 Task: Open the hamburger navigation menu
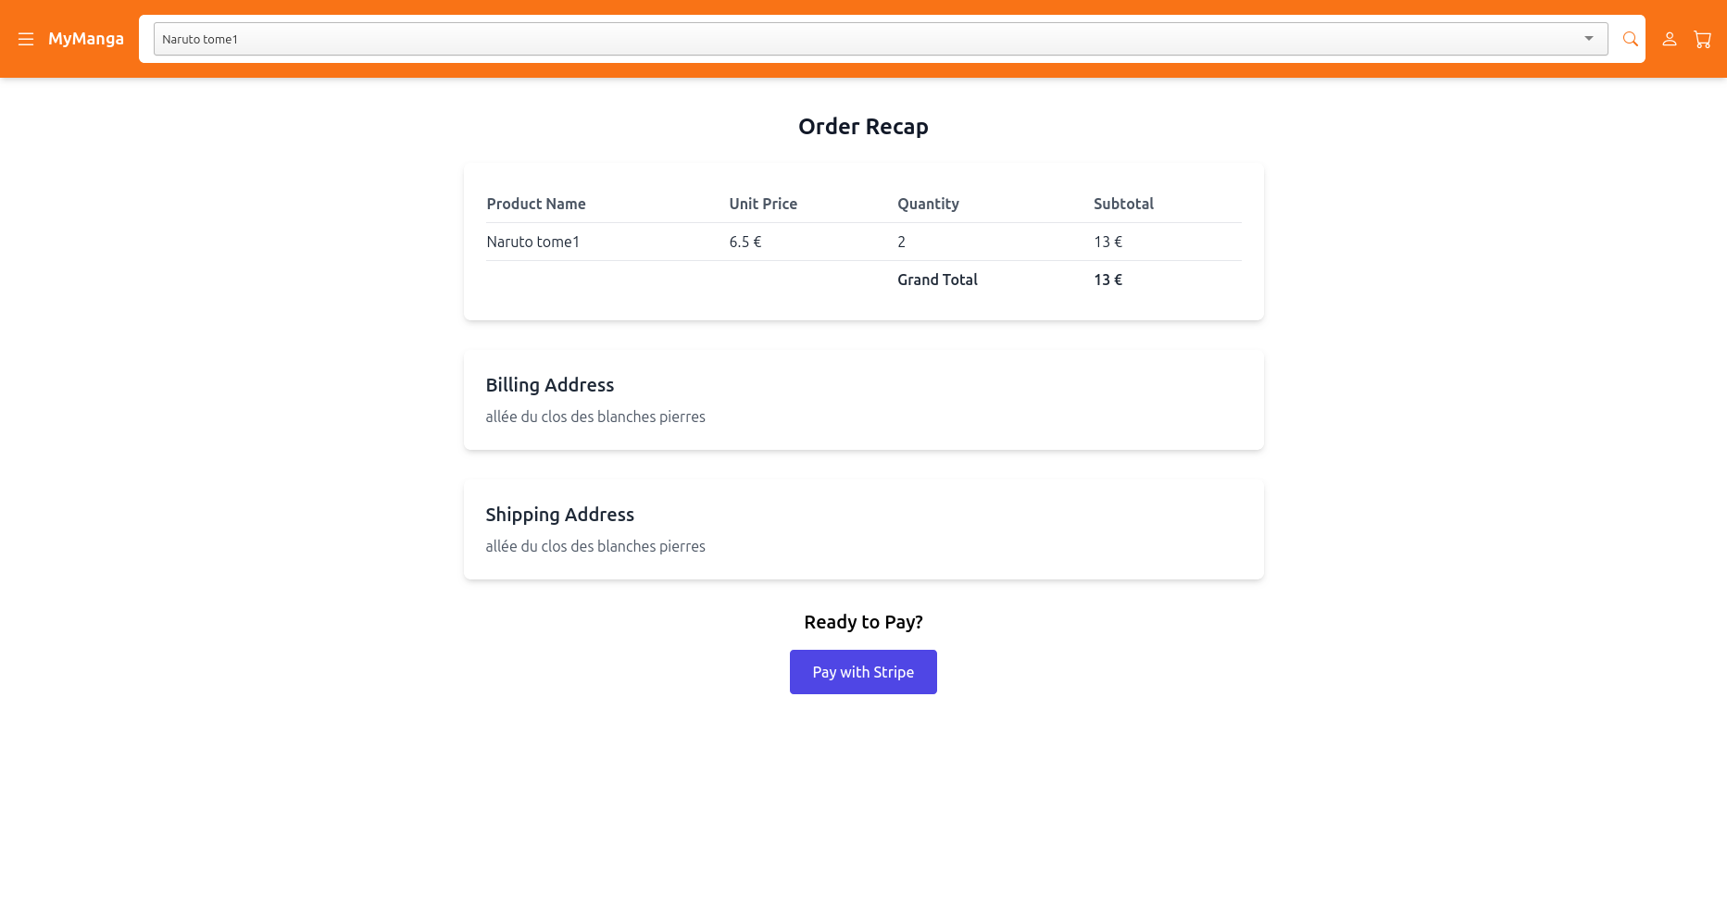pos(26,39)
